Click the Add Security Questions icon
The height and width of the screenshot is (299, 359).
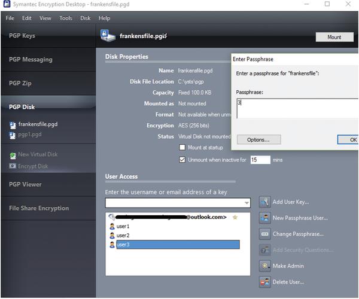264,250
